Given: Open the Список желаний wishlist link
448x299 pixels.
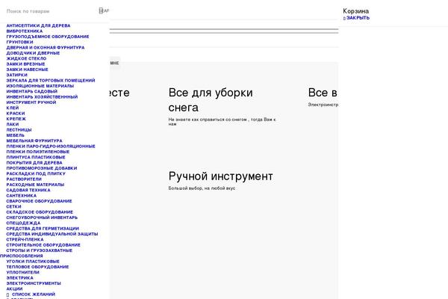Looking at the screenshot, I should tap(34, 294).
